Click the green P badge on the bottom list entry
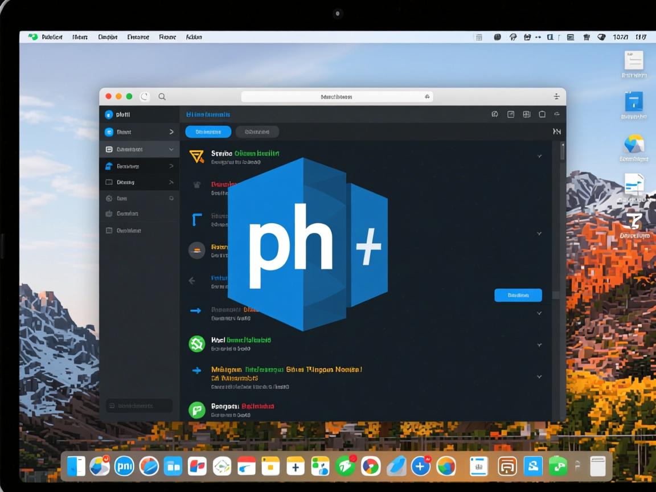 coord(196,410)
